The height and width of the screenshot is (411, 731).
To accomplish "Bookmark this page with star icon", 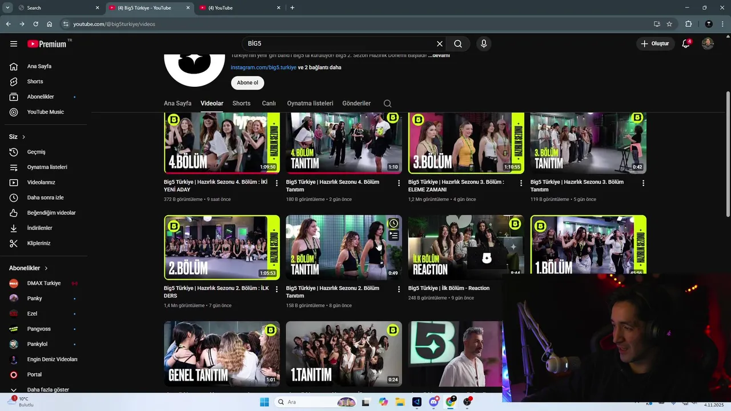I will [669, 24].
